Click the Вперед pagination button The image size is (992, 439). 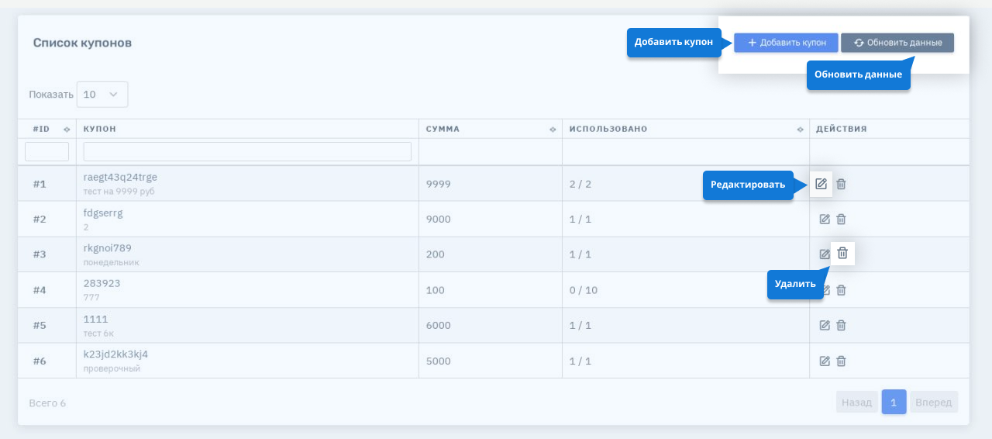[x=933, y=403]
